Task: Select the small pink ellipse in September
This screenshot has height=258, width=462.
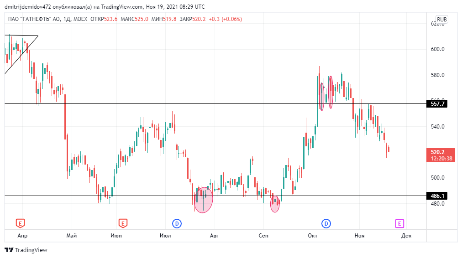Action: click(275, 204)
